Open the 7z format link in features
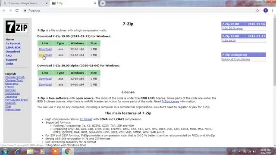 pos(86,119)
